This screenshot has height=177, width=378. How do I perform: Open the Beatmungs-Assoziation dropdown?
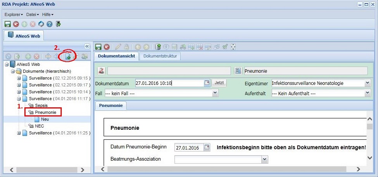click(264, 159)
